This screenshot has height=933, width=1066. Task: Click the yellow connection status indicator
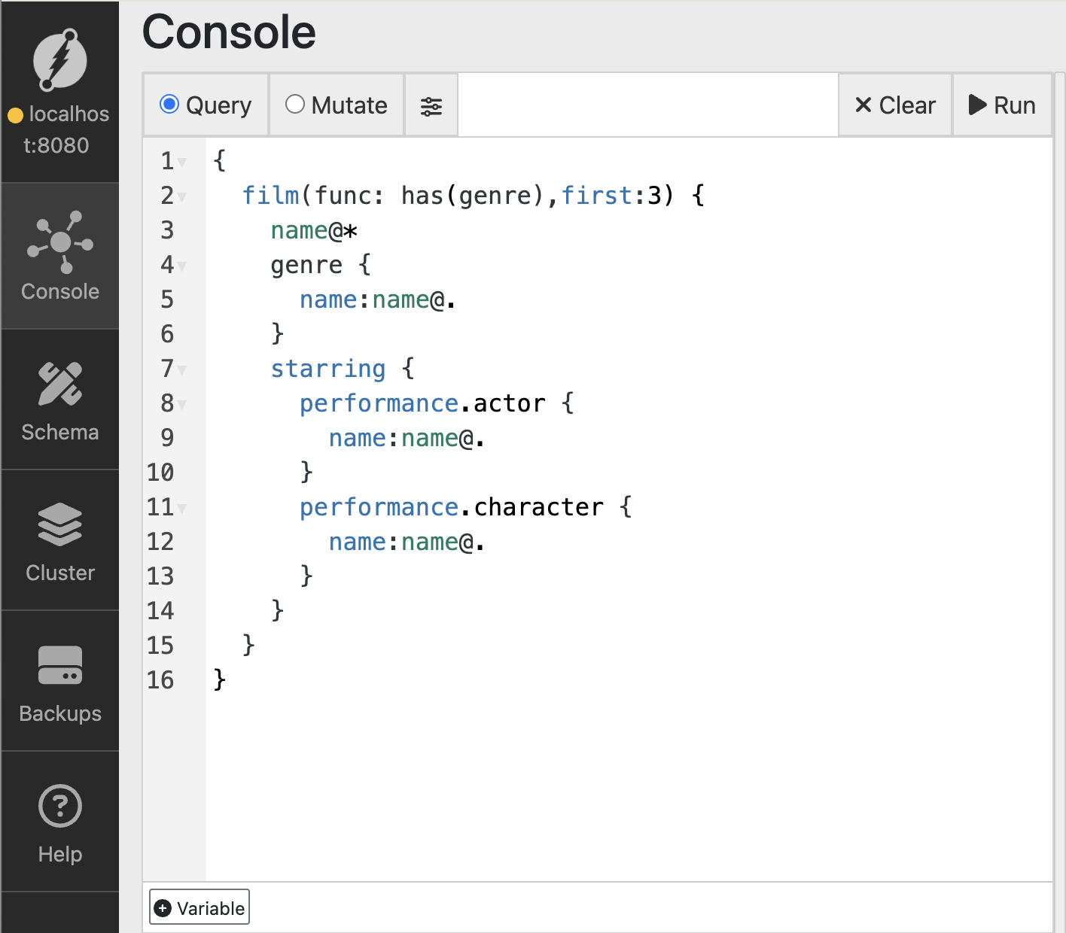[x=15, y=116]
